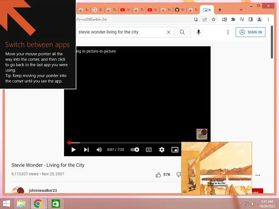Click the page vertical scrollbar
This screenshot has height=209, width=279.
pos(272,42)
